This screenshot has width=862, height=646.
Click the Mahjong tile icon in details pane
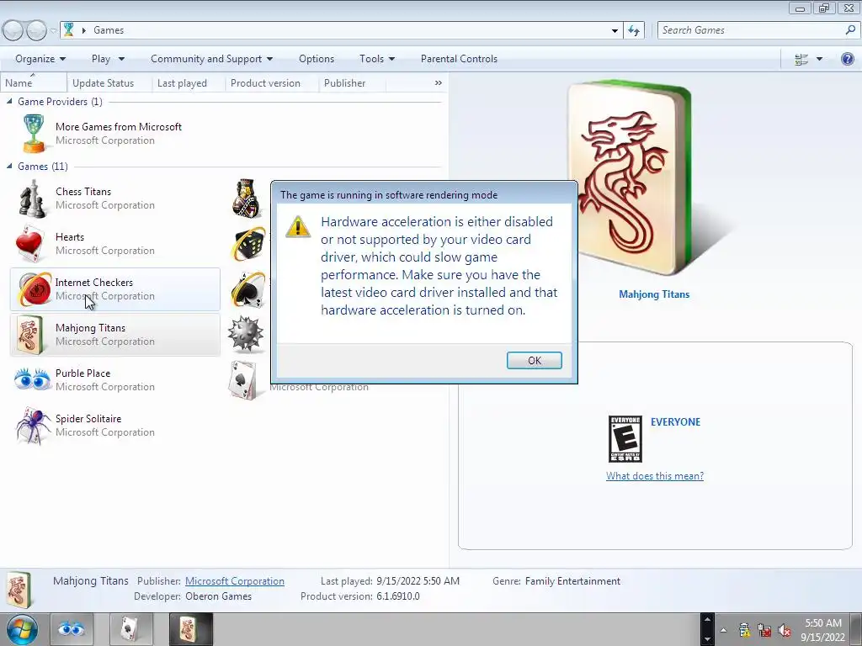(19, 590)
